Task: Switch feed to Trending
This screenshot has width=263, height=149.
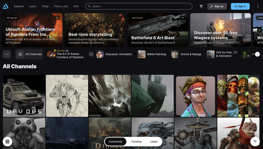Action: coord(136,141)
